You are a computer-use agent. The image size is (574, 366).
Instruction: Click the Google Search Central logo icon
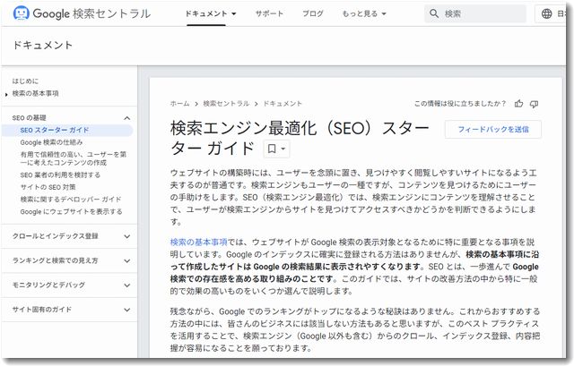tap(22, 14)
